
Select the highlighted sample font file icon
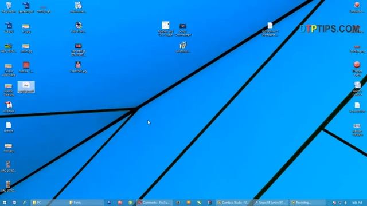(x=26, y=87)
